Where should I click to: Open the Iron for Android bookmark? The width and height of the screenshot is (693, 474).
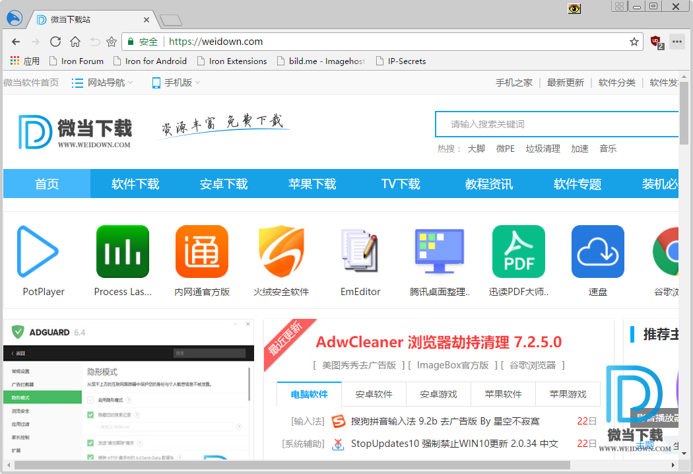tap(150, 61)
